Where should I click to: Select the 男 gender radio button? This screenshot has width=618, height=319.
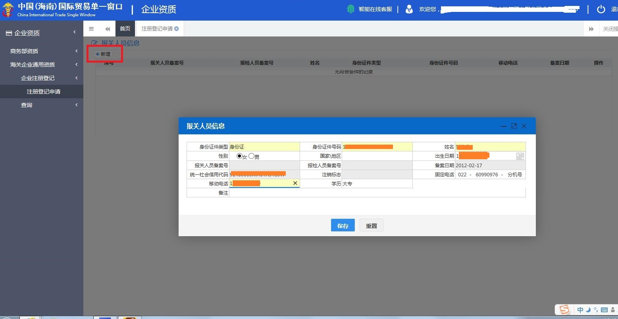point(251,156)
